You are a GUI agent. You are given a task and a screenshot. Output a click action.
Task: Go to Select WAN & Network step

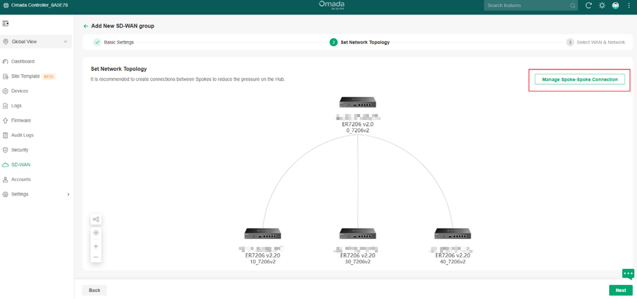[596, 42]
